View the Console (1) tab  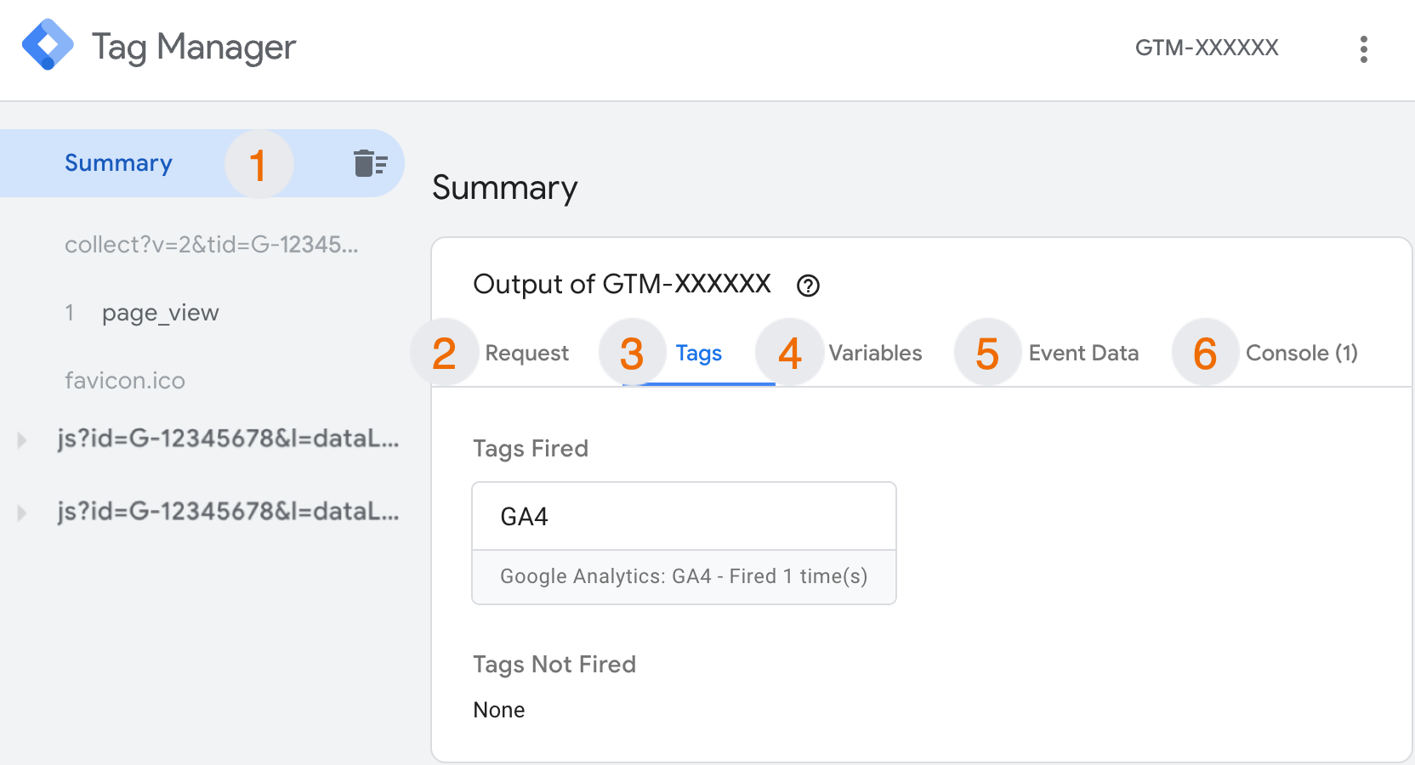point(1301,353)
